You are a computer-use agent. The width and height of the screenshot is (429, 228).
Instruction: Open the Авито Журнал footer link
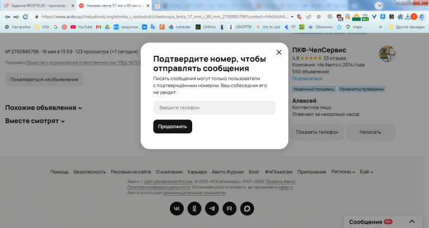[228, 172]
